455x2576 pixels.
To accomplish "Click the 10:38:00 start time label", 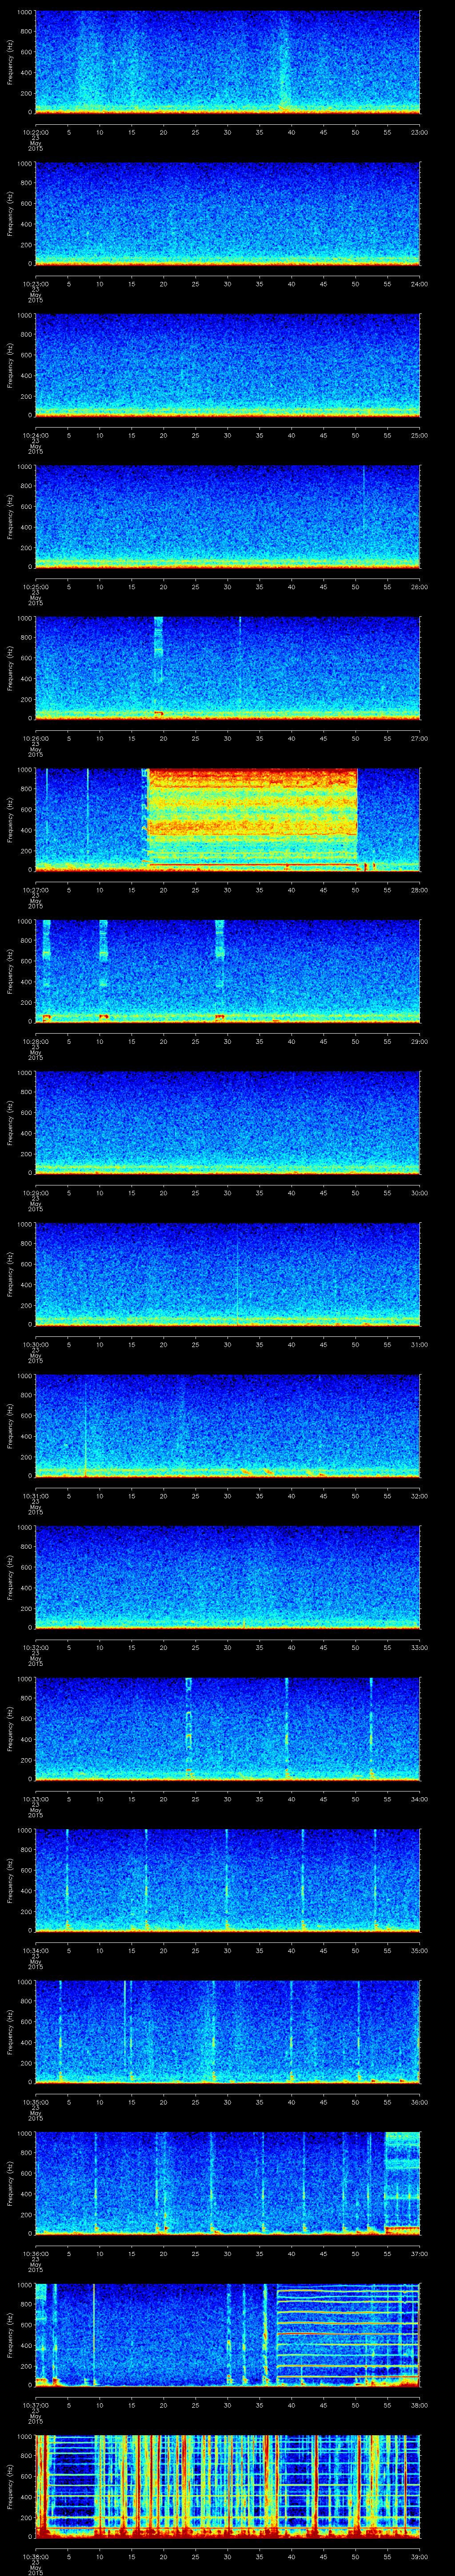I will 35,2556.
